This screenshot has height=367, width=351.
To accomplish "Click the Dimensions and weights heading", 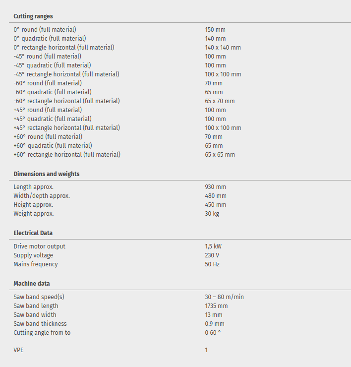I will point(47,174).
